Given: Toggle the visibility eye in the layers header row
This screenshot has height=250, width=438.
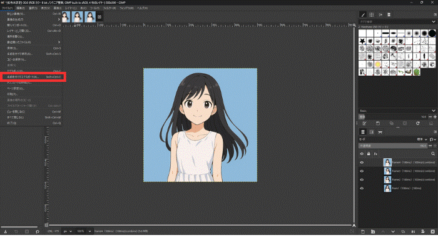Looking at the screenshot, I should click(x=362, y=154).
